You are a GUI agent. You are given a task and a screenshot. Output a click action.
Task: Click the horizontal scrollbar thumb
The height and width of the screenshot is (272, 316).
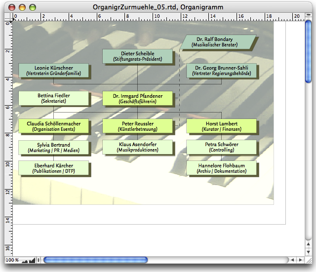click(95, 260)
